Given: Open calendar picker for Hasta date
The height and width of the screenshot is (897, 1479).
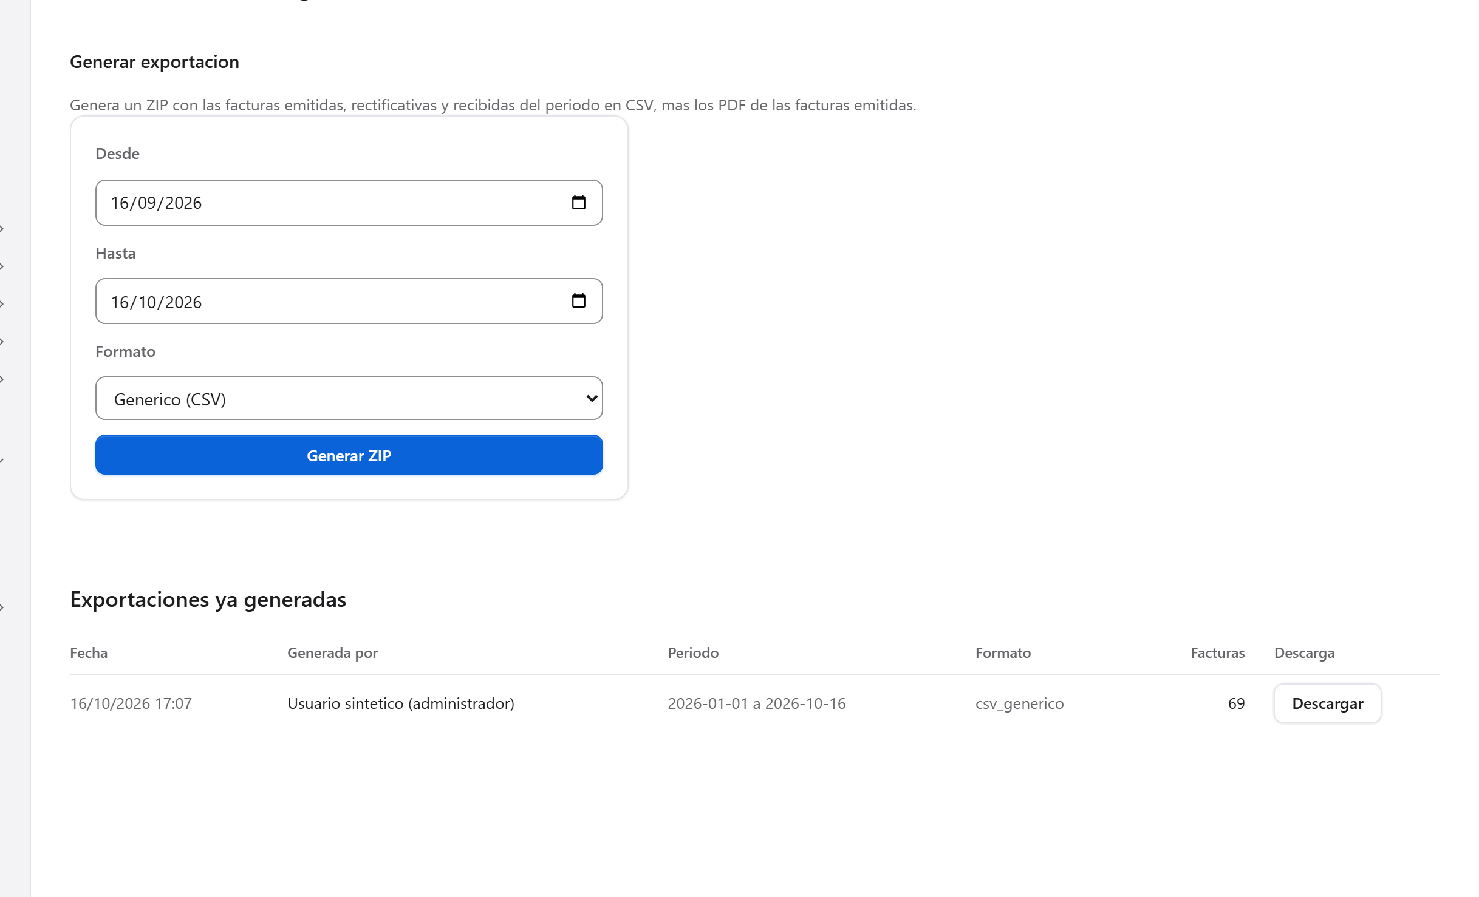Looking at the screenshot, I should pos(578,301).
